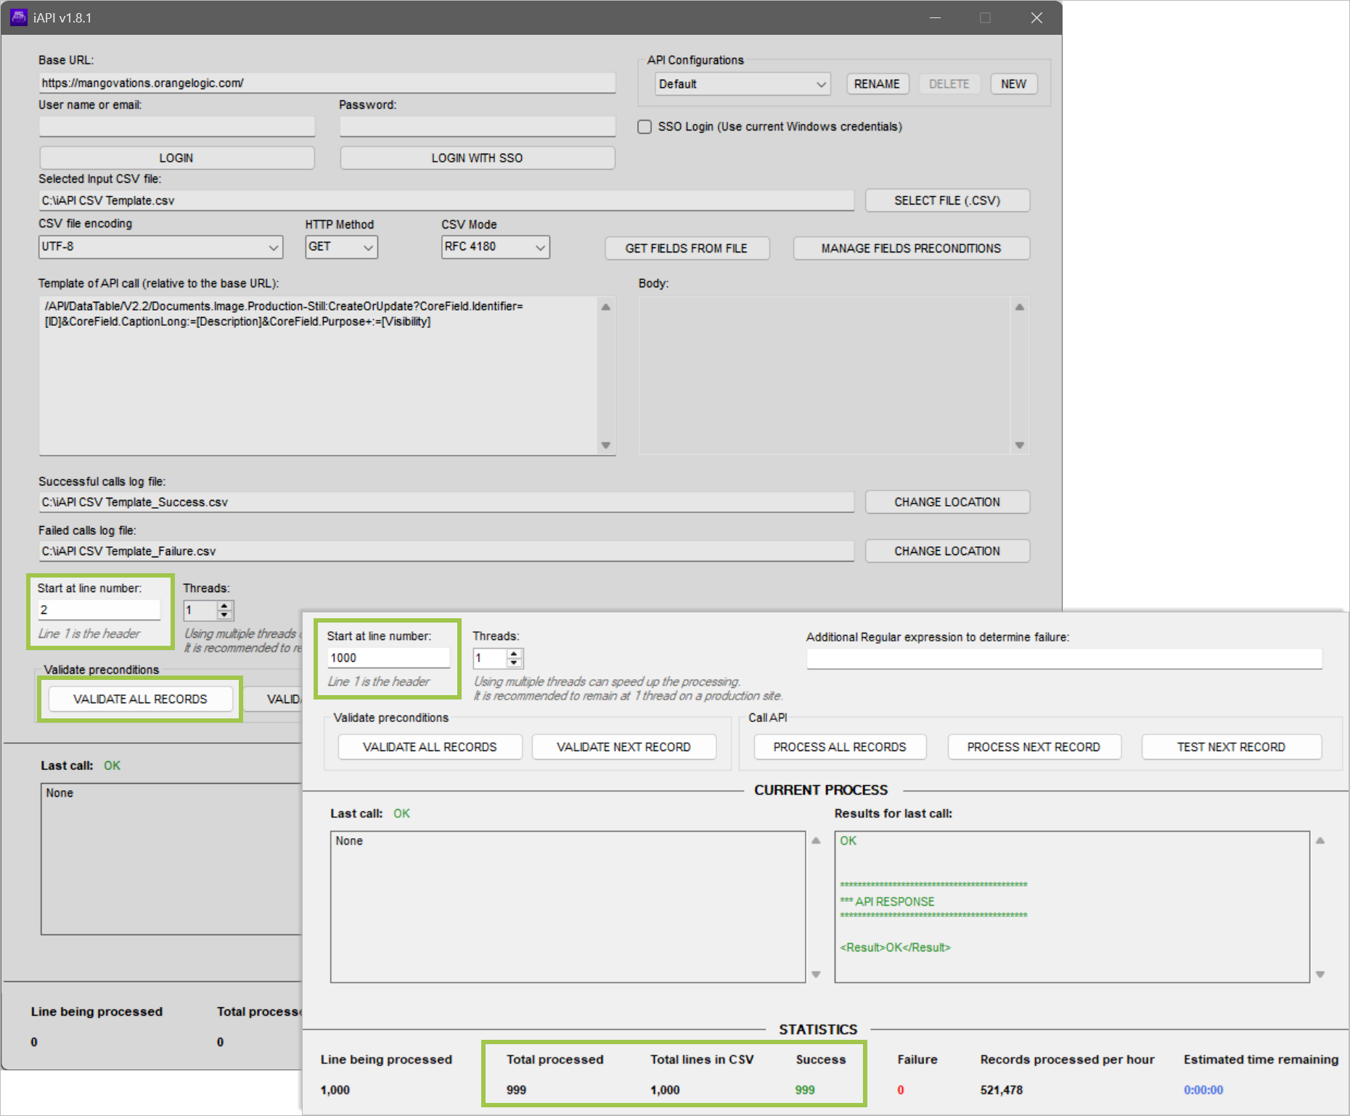Click the Records processed per hour value 521,478
This screenshot has width=1350, height=1116.
(1002, 1090)
